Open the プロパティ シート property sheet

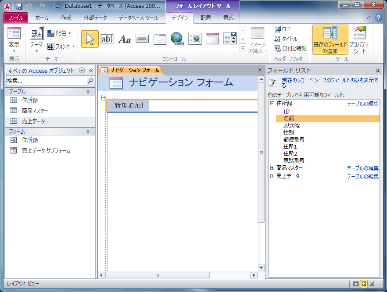tap(359, 40)
